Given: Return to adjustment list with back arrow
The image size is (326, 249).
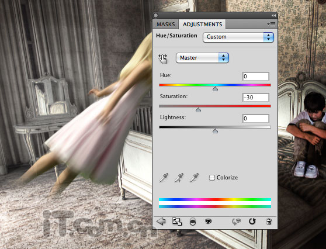Looking at the screenshot, I should point(161,222).
